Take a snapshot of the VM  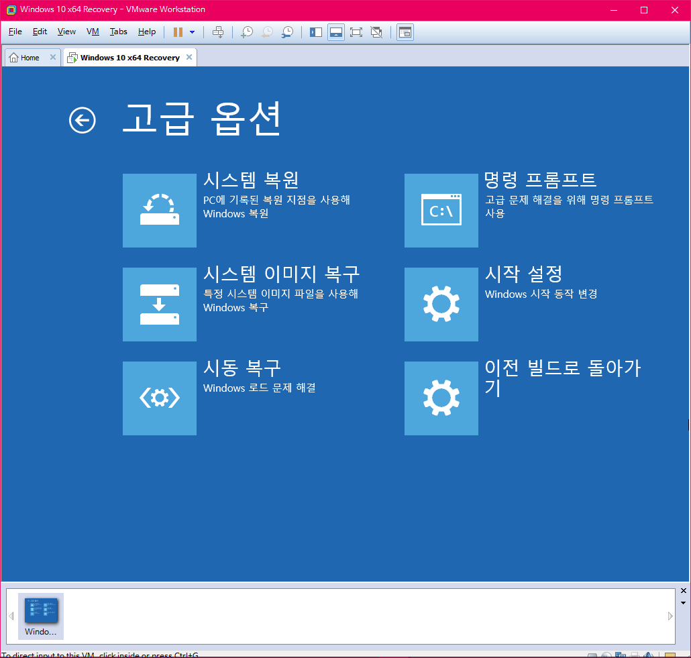247,32
